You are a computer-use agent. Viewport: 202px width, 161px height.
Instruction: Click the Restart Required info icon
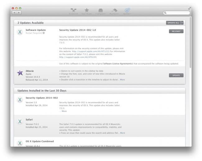pos(44,33)
